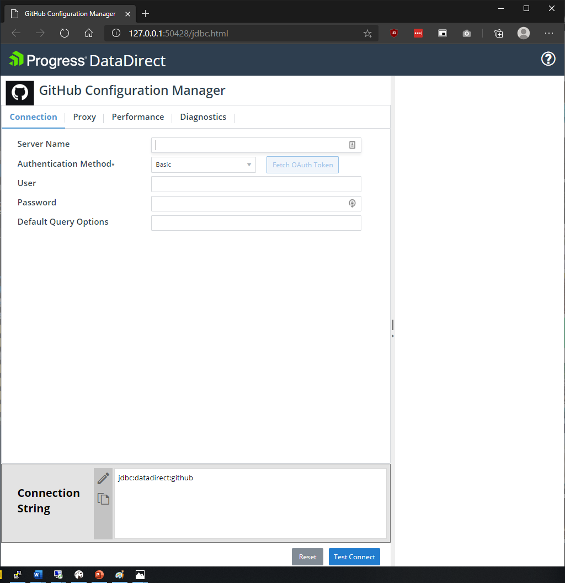Click the connection string text area

tap(250, 503)
